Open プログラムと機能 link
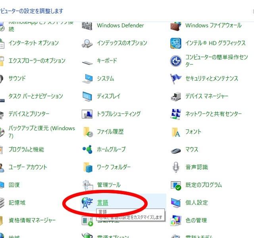This screenshot has height=238, width=254. pos(26,150)
